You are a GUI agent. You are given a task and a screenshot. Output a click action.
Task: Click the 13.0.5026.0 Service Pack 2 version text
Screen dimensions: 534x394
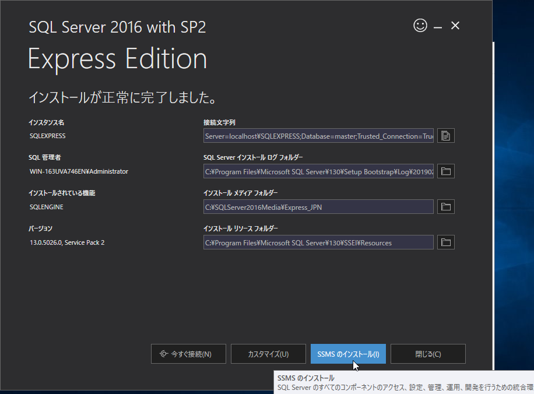click(67, 242)
